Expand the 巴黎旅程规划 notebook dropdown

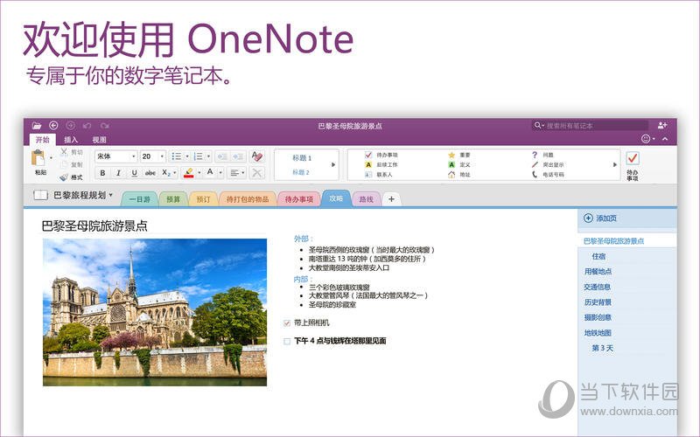point(111,195)
